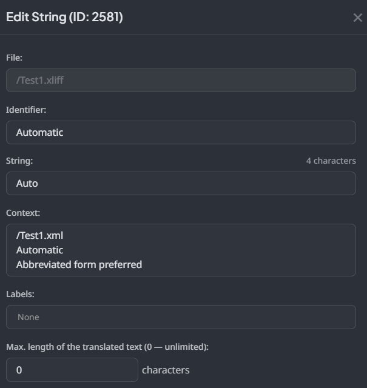The image size is (367, 388).
Task: Click the 'String:' field label
Action: pyautogui.click(x=19, y=161)
